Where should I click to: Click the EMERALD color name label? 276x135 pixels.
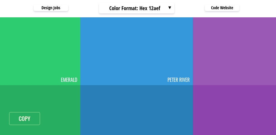69,80
